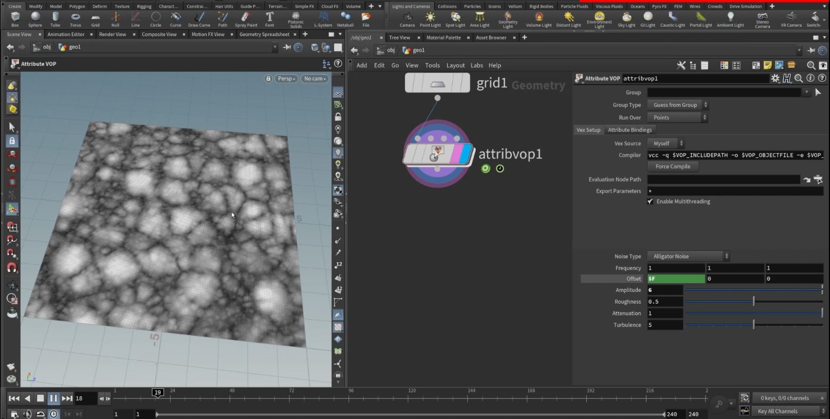830x419 pixels.
Task: Click the grid1 node
Action: coord(437,83)
